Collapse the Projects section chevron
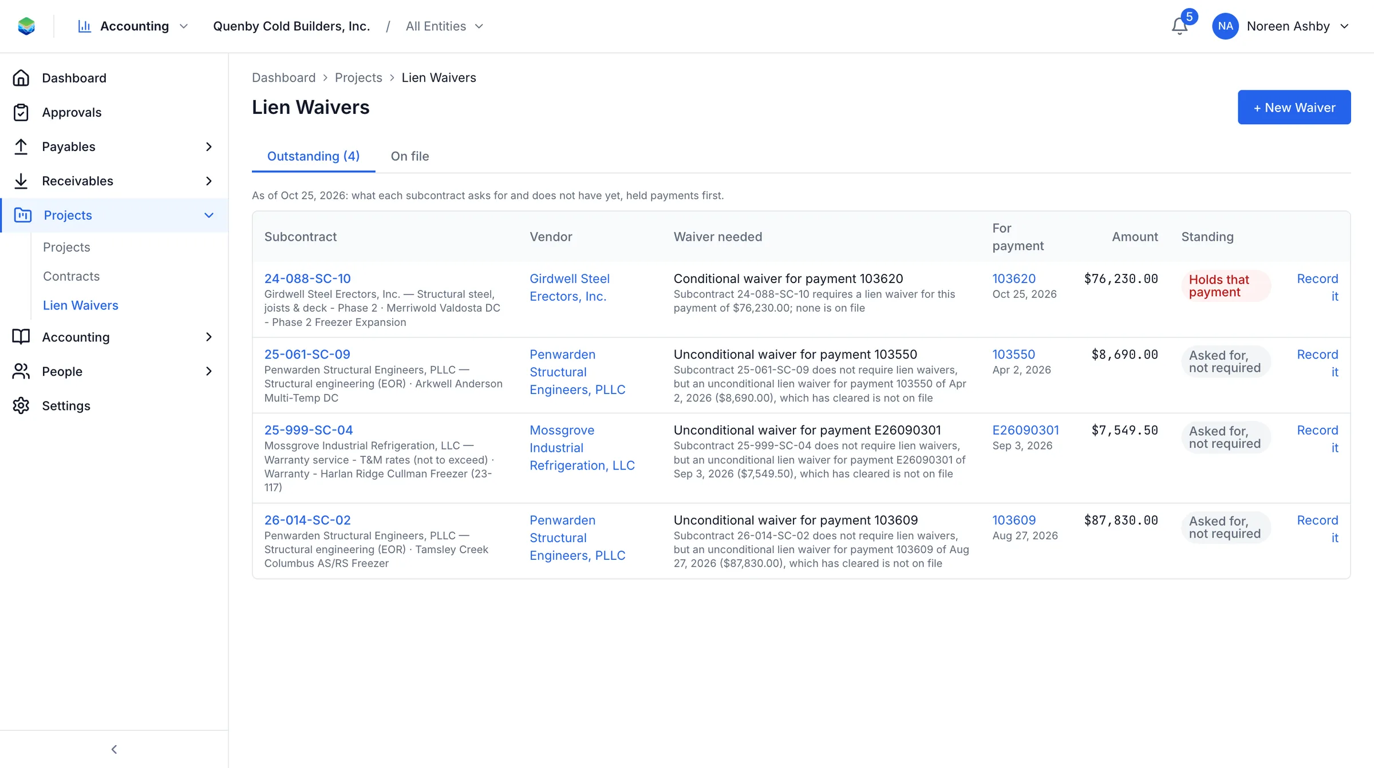This screenshot has width=1374, height=768. click(x=209, y=215)
